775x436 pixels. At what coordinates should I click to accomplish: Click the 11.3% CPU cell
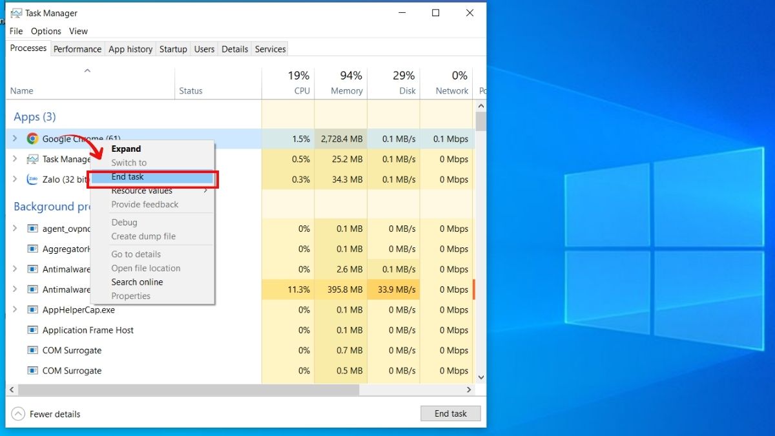pyautogui.click(x=288, y=289)
